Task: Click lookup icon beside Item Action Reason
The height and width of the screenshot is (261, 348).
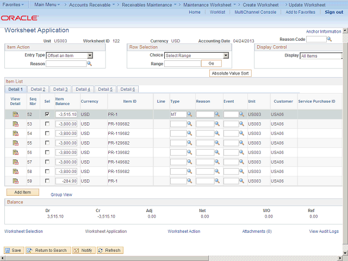Action: click(90, 64)
